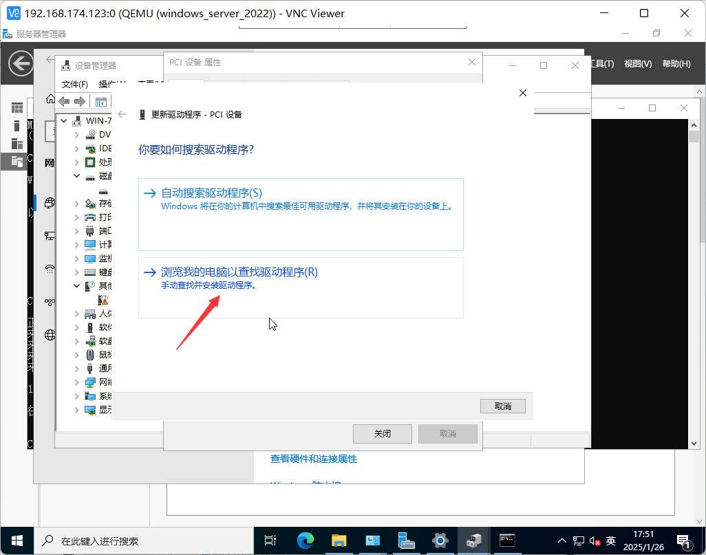
Task: Open Dashboard icon in Server Manager sidebar
Action: (17, 107)
